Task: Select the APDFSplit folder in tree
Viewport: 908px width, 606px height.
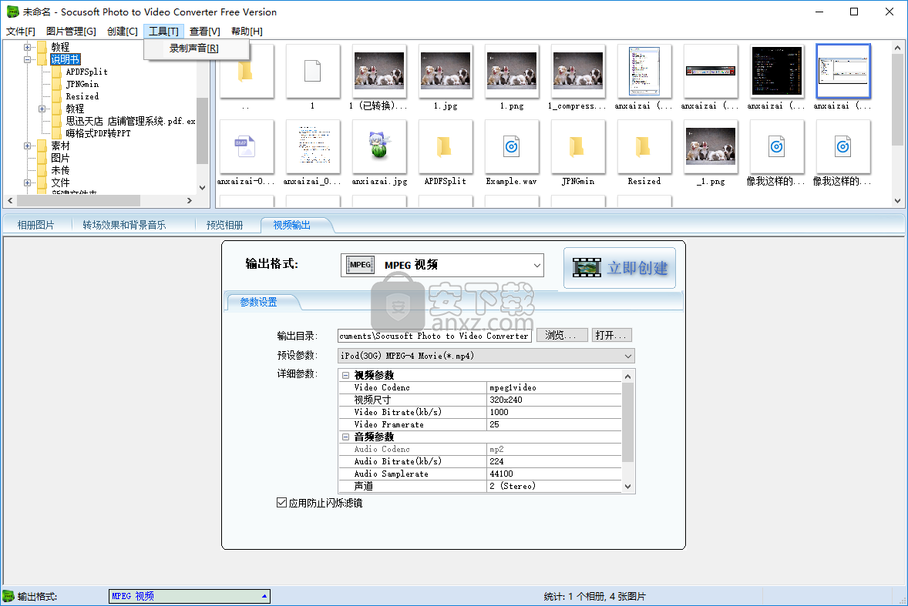Action: point(86,72)
